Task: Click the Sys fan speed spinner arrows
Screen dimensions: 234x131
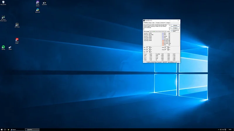Action: 150,47
